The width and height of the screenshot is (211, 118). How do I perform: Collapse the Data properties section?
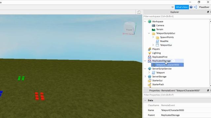[145, 100]
